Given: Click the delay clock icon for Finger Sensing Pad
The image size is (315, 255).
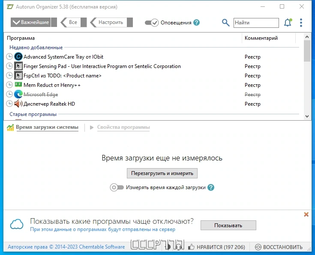Looking at the screenshot, I should coord(9,66).
